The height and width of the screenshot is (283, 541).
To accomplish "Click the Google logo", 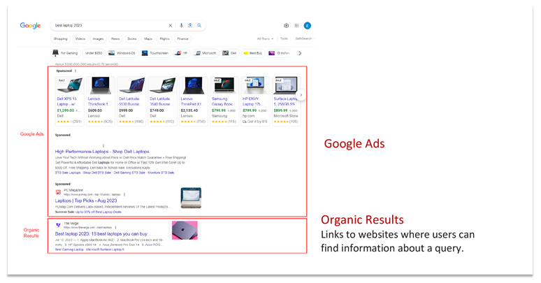I will click(30, 26).
